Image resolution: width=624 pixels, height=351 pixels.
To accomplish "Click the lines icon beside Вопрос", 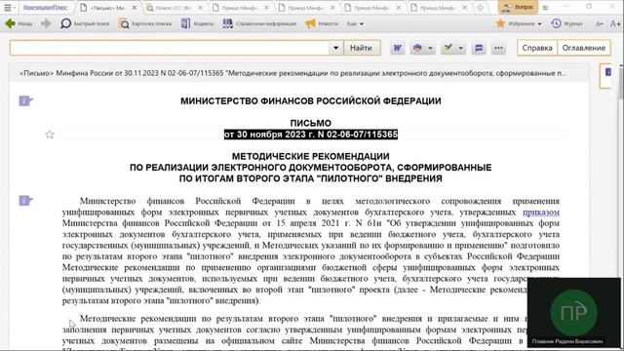I will [546, 8].
